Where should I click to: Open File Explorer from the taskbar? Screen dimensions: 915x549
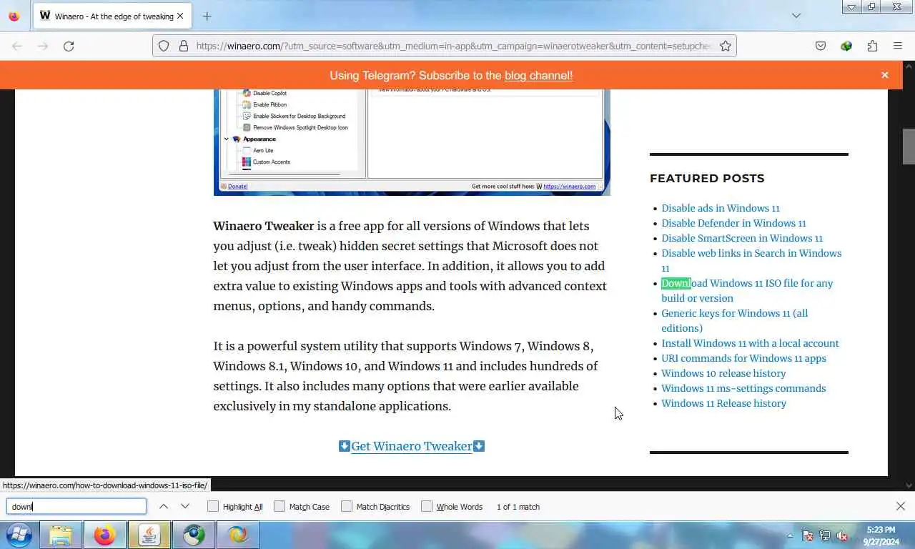coord(61,535)
